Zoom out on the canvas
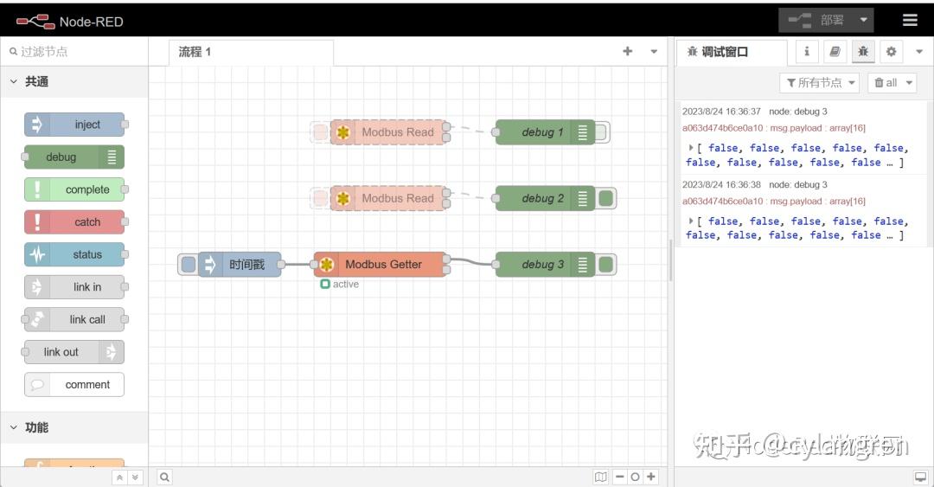Viewport: 934px width, 487px height. [620, 477]
